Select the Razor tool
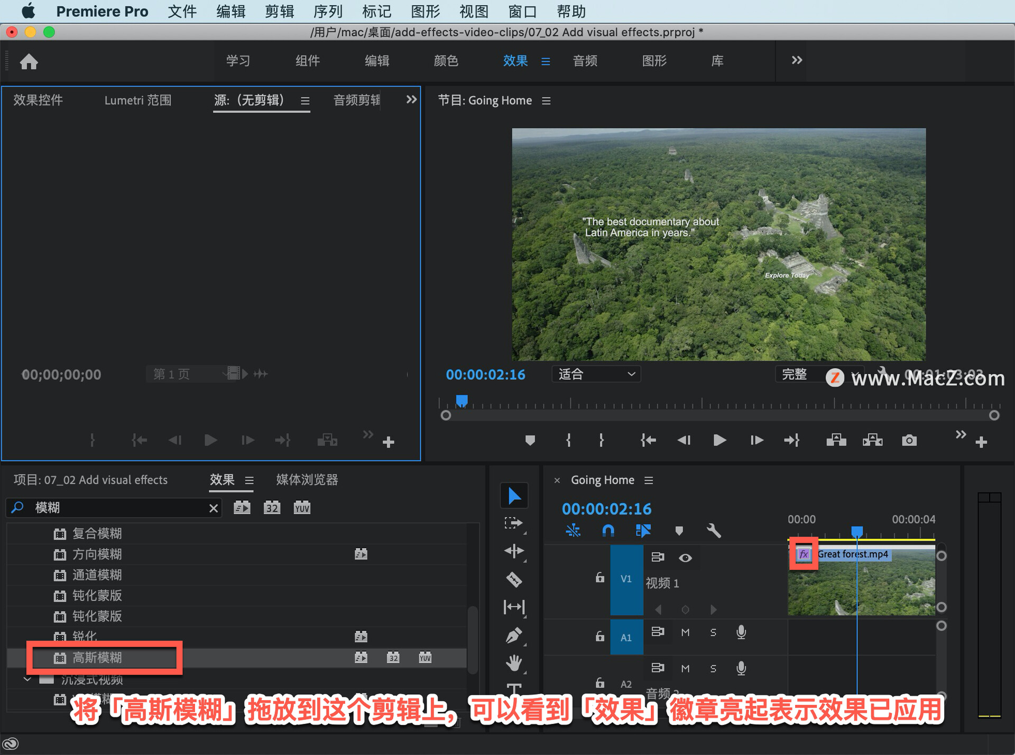The image size is (1015, 755). (514, 580)
